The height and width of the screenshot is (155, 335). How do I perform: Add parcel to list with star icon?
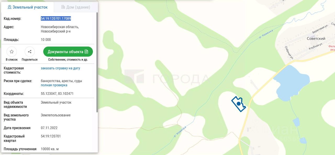(x=12, y=52)
